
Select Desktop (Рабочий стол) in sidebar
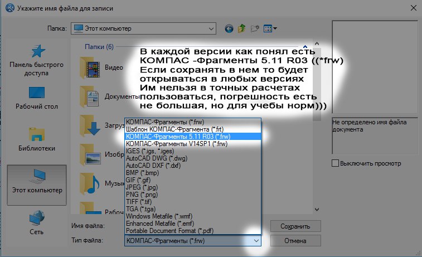pos(37,98)
